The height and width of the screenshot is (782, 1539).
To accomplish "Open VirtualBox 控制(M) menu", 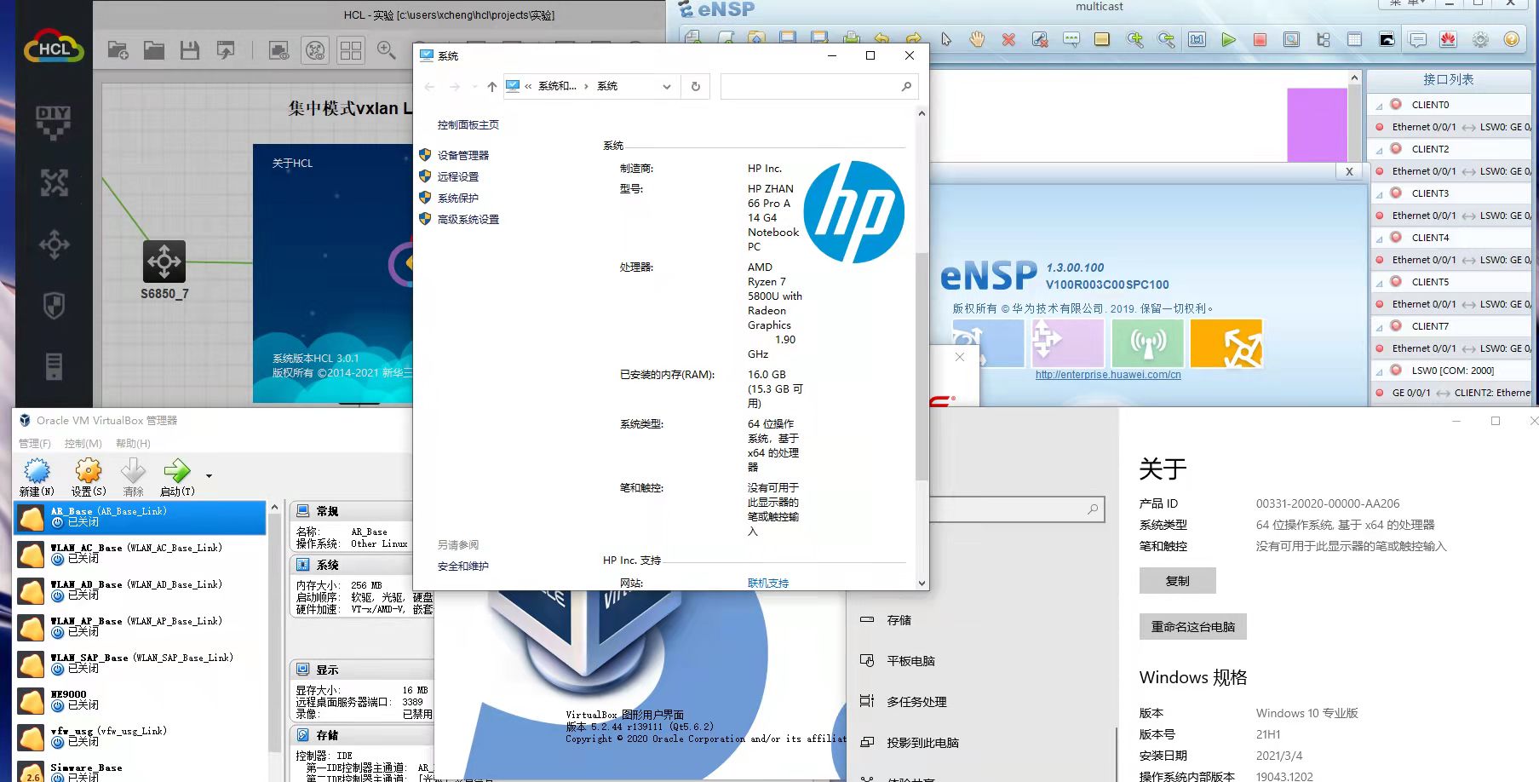I will click(83, 444).
